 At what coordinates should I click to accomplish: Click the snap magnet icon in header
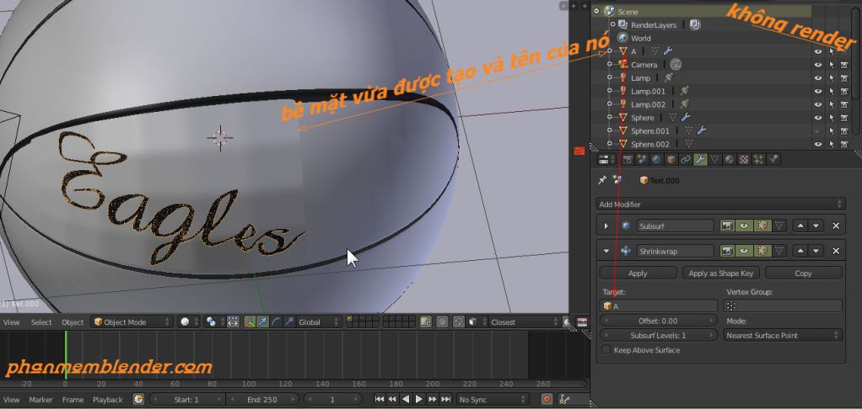[459, 321]
